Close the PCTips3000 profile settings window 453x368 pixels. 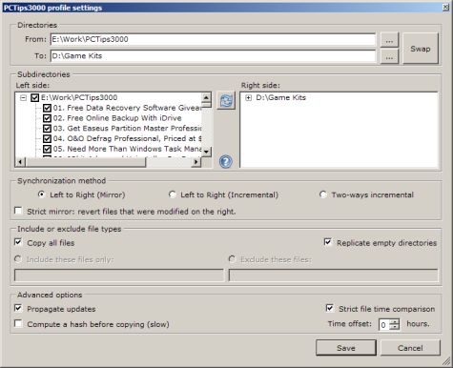click(x=445, y=7)
